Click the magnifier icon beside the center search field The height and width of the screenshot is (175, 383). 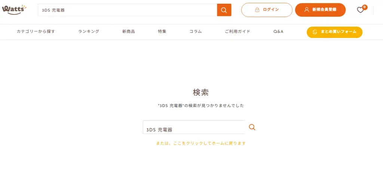pos(252,127)
